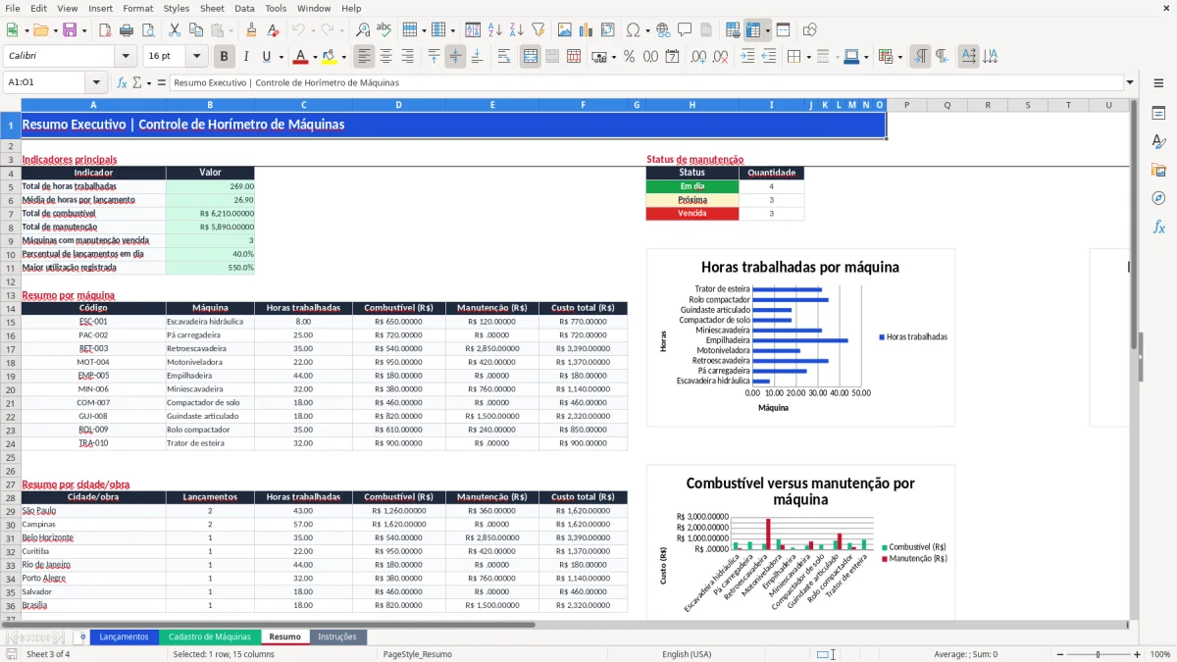Select row header 14
The image size is (1177, 662).
[11, 308]
